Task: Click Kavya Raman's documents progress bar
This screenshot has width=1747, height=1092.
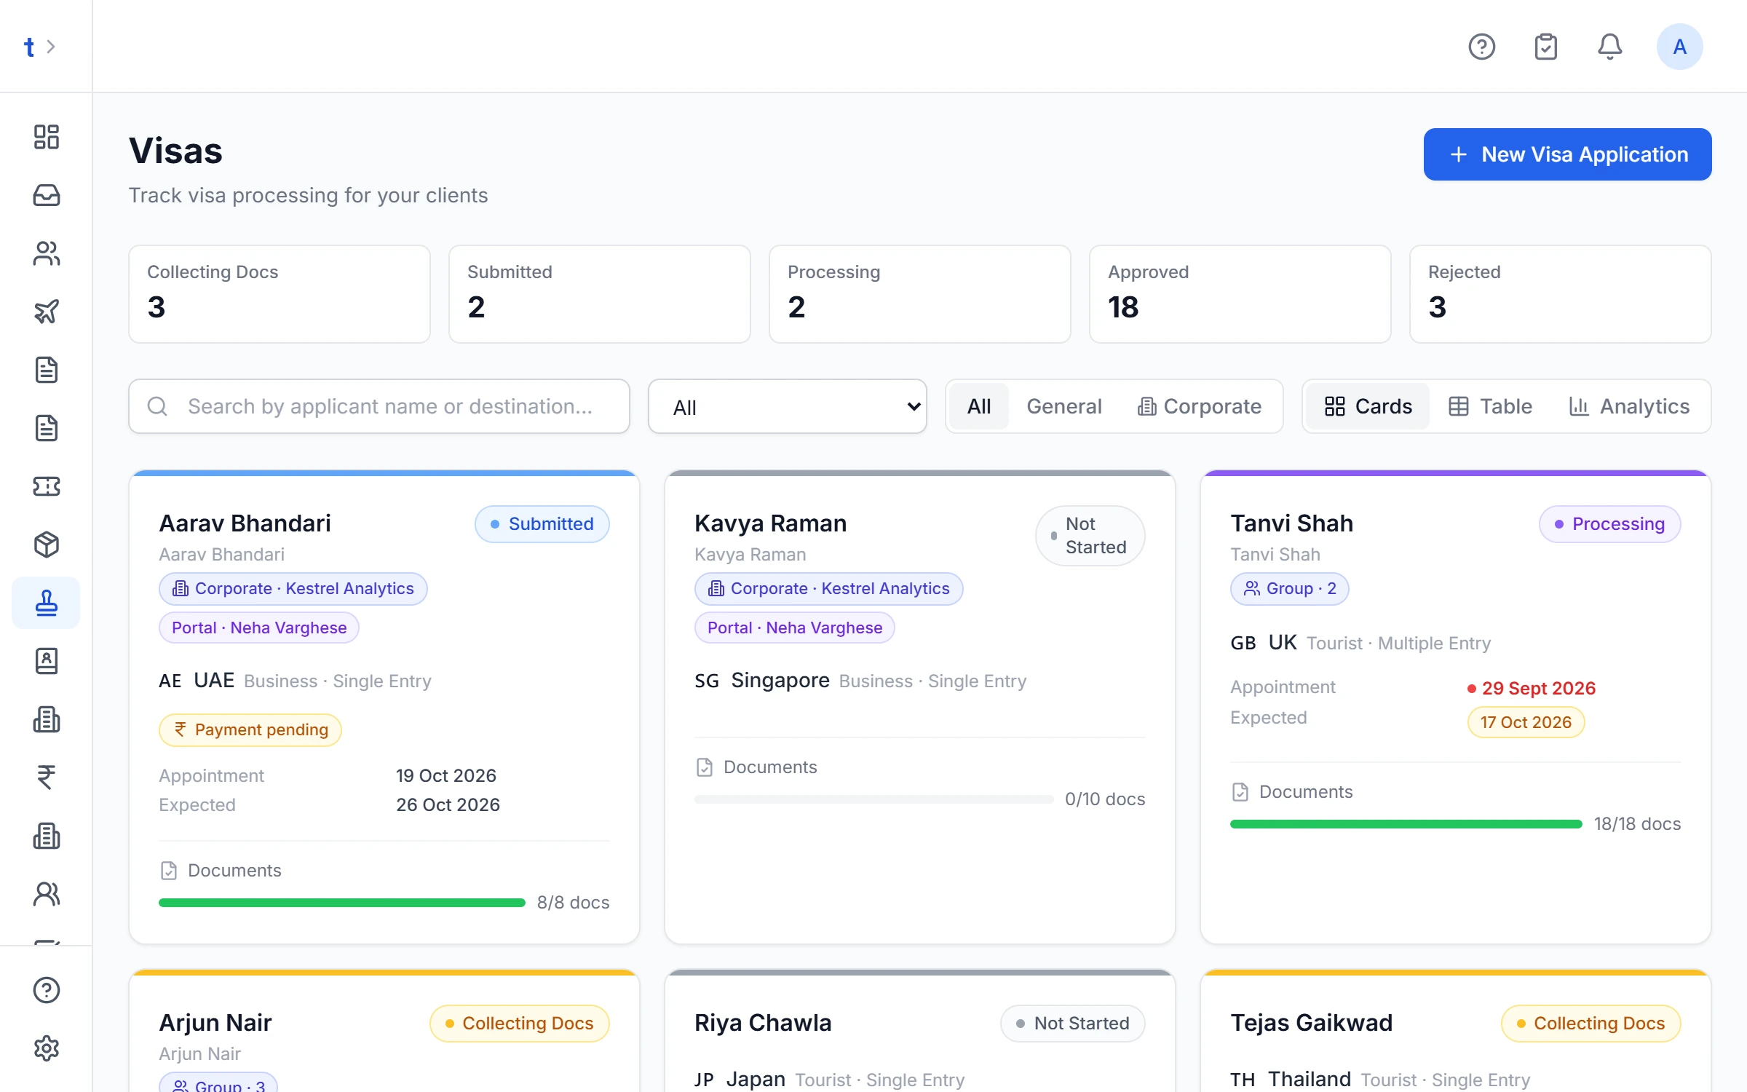Action: pyautogui.click(x=873, y=799)
